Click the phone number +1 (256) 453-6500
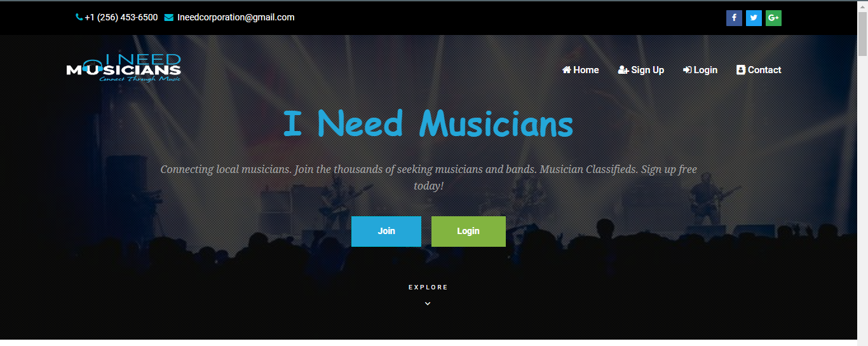 pos(121,17)
